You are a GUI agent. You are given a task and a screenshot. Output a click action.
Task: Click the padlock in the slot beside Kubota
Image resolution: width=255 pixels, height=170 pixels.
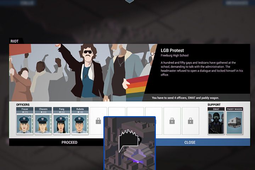pyautogui.click(x=98, y=121)
